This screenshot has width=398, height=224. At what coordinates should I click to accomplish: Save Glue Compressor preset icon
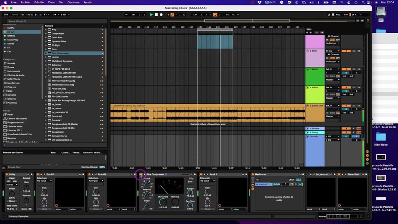195,175
